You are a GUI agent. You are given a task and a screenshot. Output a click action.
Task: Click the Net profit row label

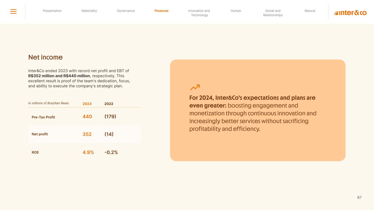40,134
